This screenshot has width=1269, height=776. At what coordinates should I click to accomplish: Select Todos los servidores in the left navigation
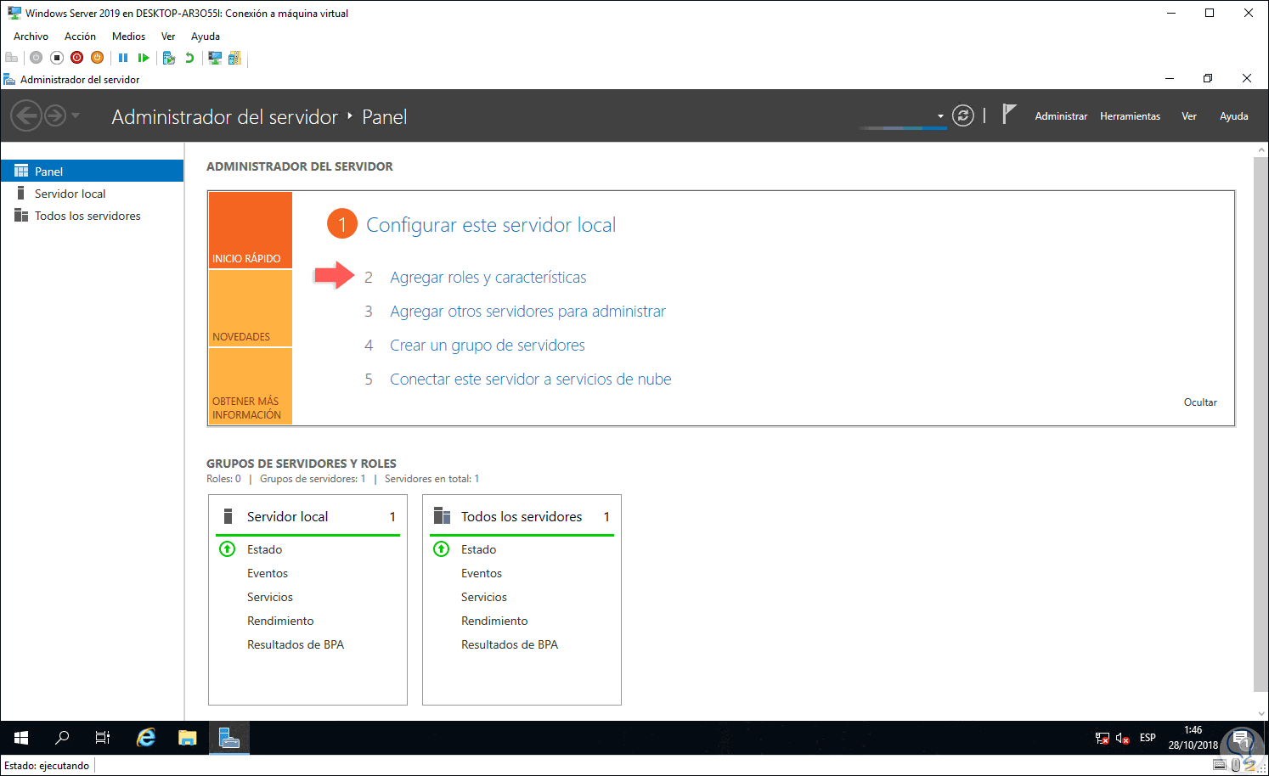92,216
